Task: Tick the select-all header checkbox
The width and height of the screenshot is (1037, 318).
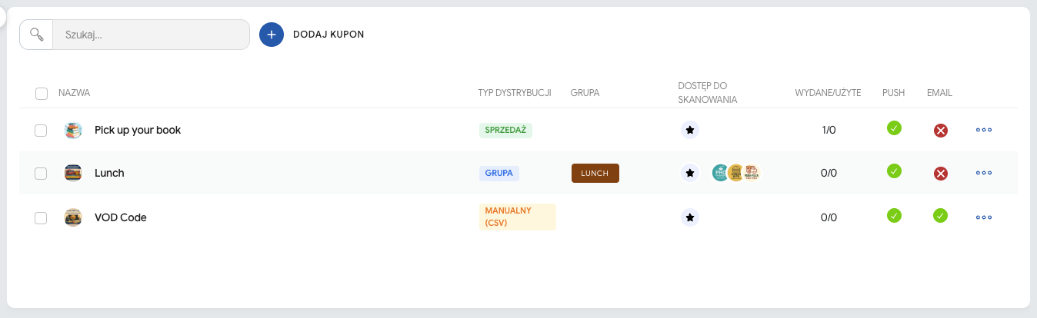Action: (42, 94)
